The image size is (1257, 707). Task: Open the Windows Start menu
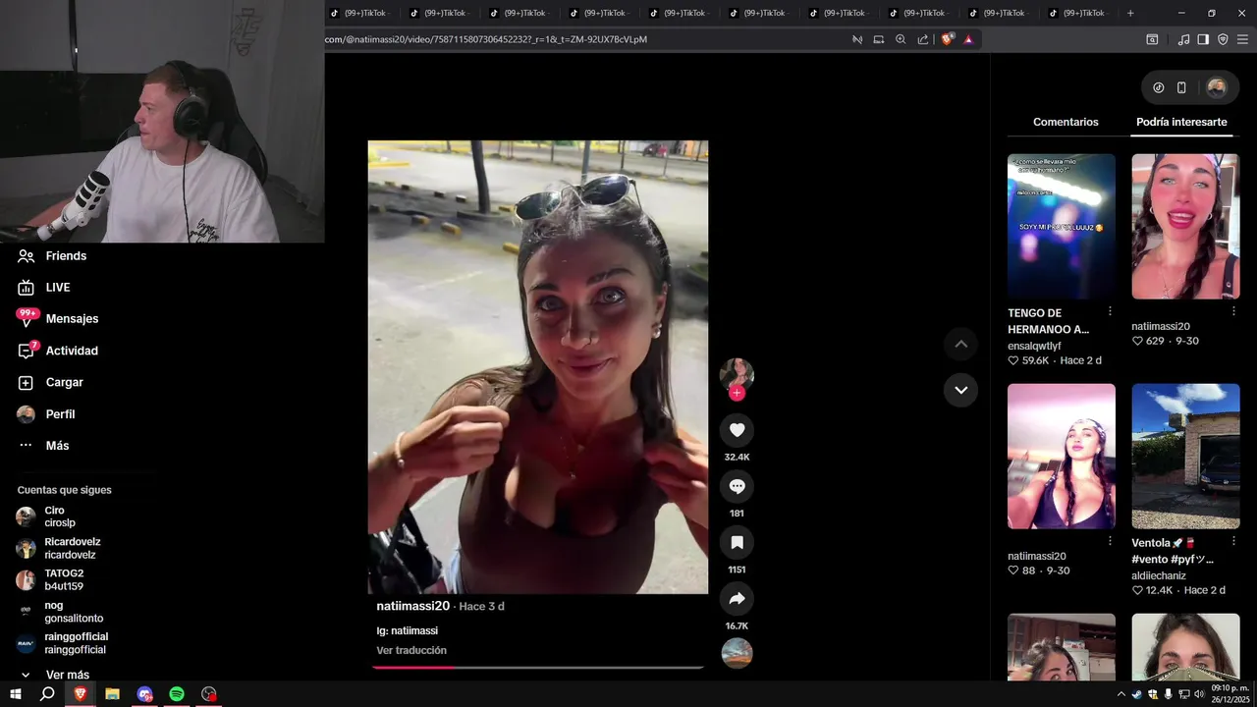[16, 694]
